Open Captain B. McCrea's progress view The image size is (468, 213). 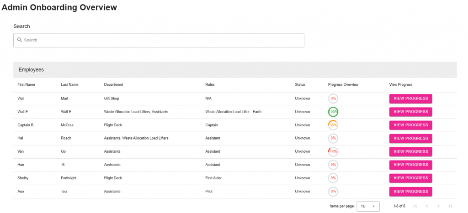[410, 125]
